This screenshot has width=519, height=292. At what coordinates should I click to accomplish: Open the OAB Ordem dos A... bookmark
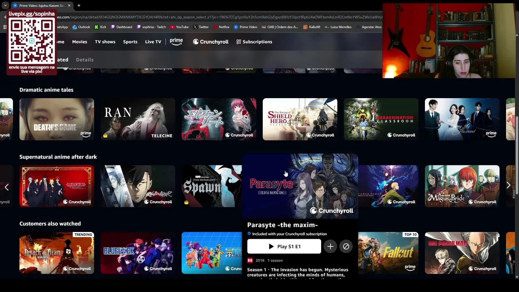pyautogui.click(x=280, y=27)
